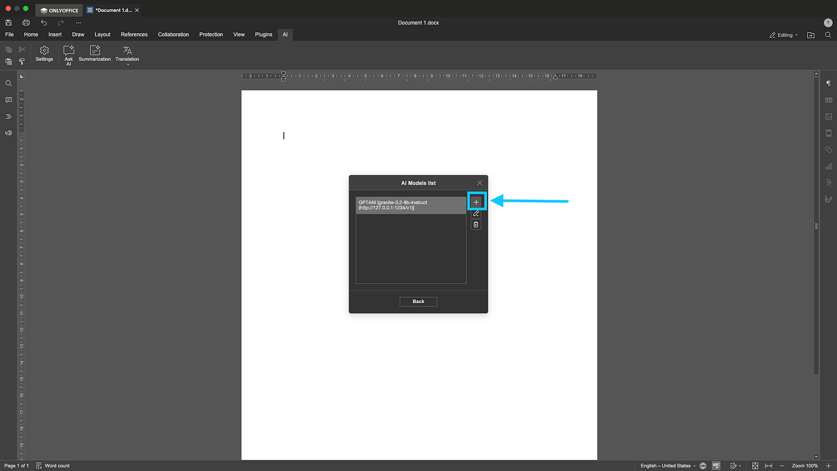Screen dimensions: 837x471
Task: Click the Redo arrow
Action: pyautogui.click(x=60, y=23)
